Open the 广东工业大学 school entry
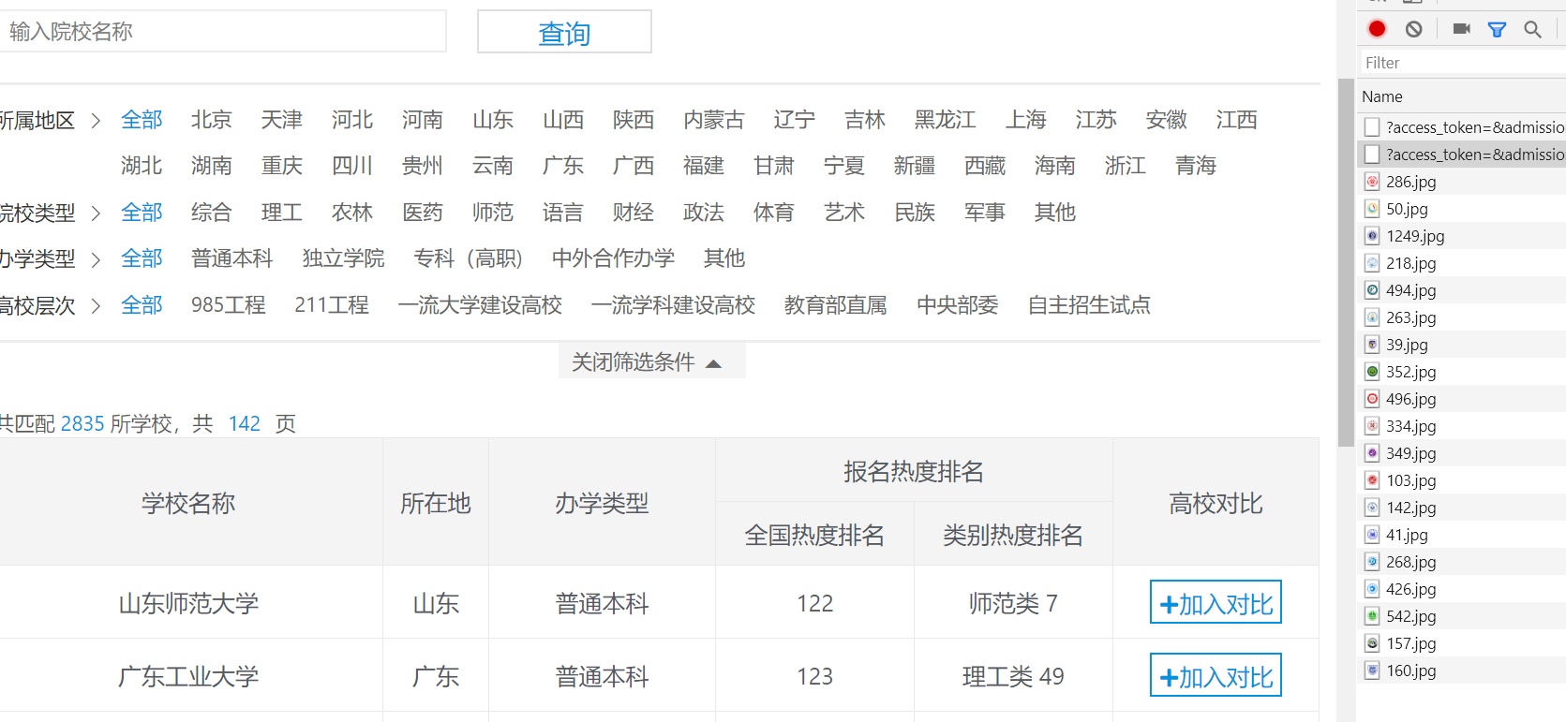Image resolution: width=1566 pixels, height=722 pixels. 188,676
